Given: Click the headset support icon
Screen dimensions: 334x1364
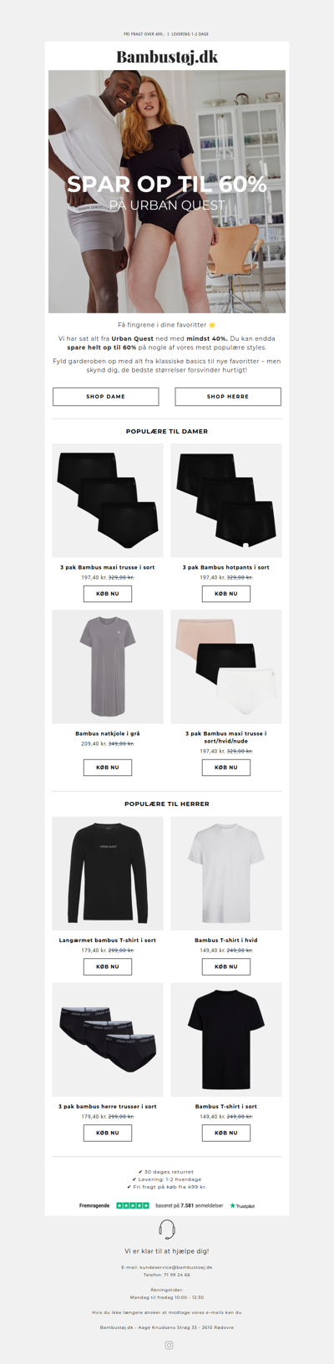Looking at the screenshot, I should point(167,1230).
